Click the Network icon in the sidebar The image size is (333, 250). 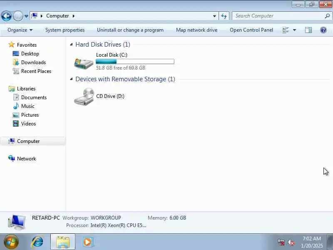click(x=12, y=158)
